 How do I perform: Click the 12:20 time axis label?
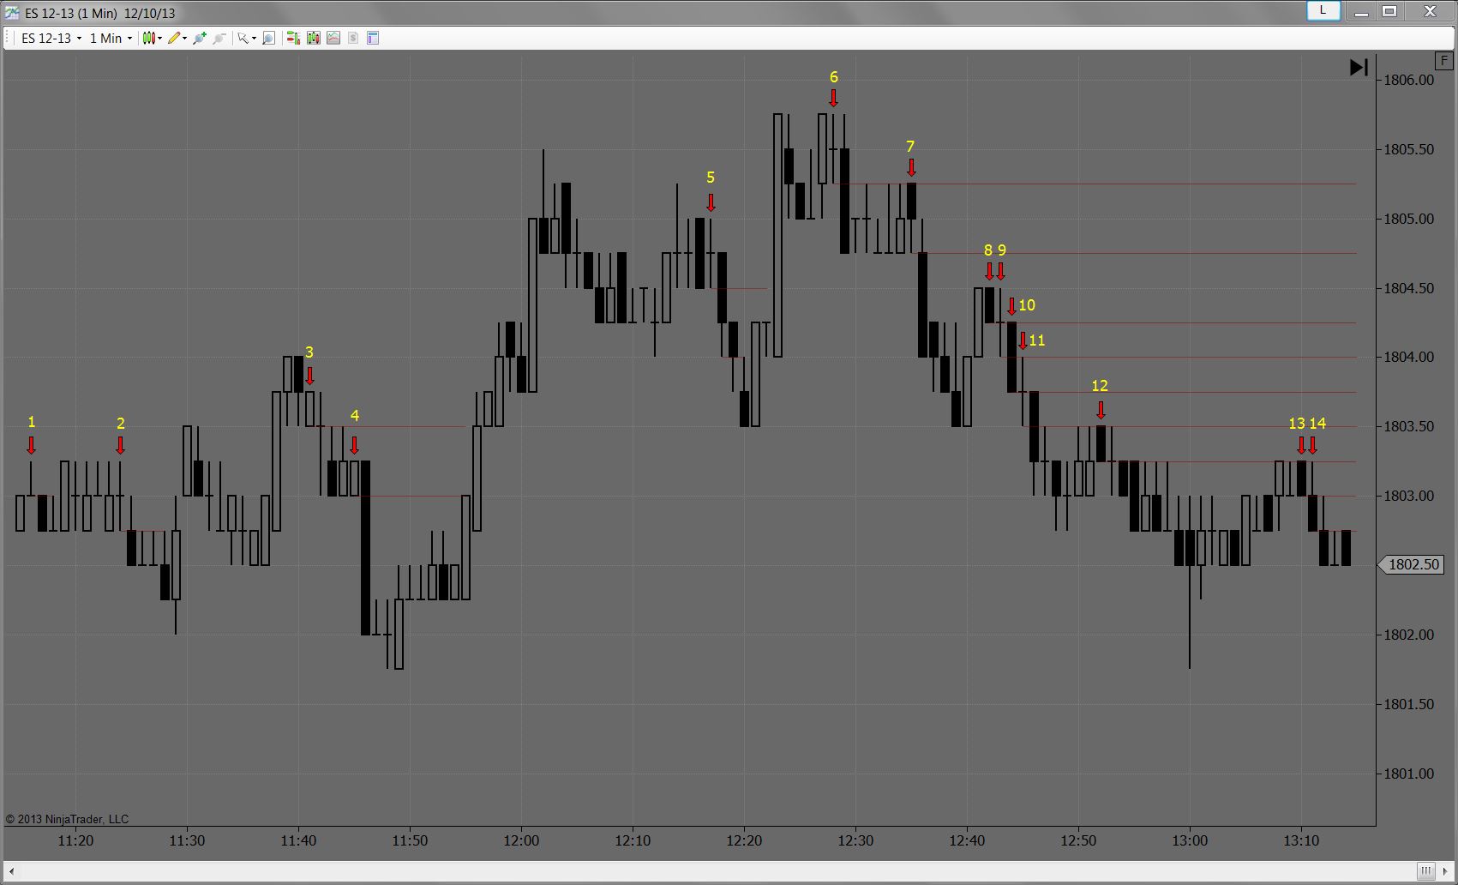click(744, 841)
